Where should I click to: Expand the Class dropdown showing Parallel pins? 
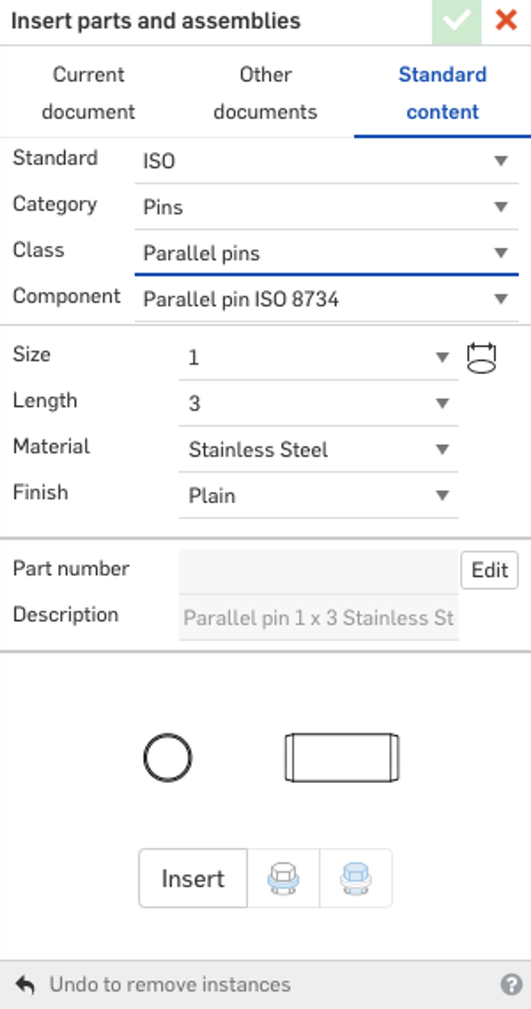point(326,253)
